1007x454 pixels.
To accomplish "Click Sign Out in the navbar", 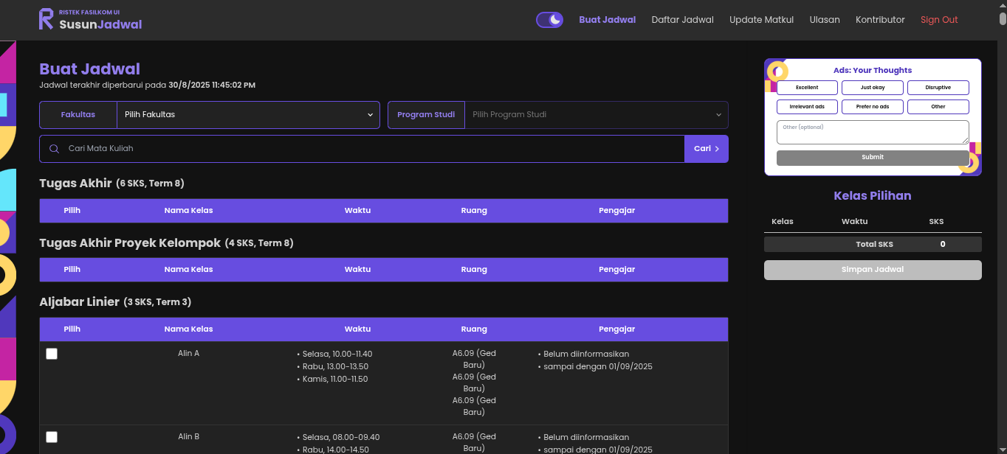I will (x=938, y=19).
